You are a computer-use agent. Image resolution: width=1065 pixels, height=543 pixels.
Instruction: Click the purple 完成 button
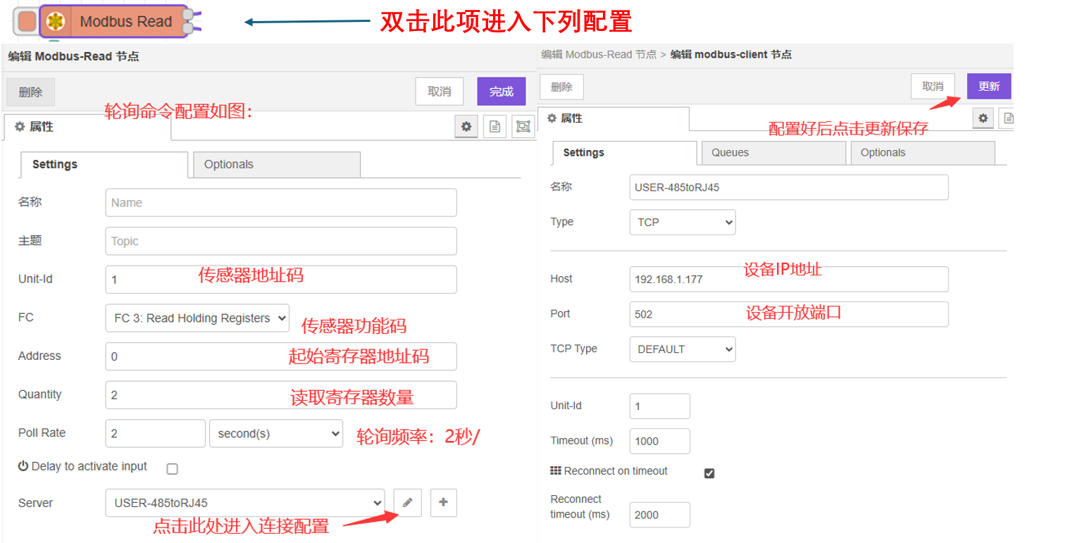pos(501,92)
